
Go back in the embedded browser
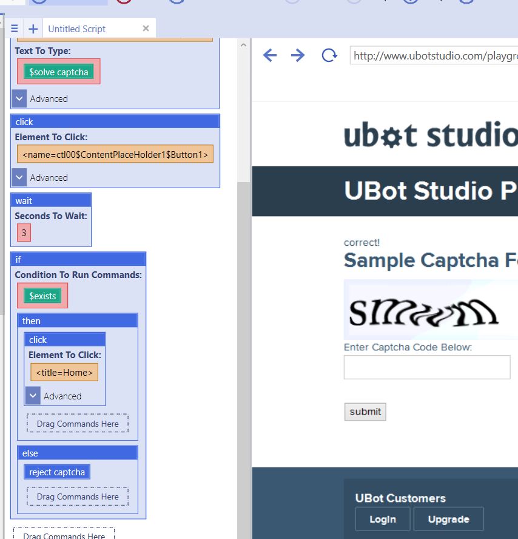pos(270,55)
